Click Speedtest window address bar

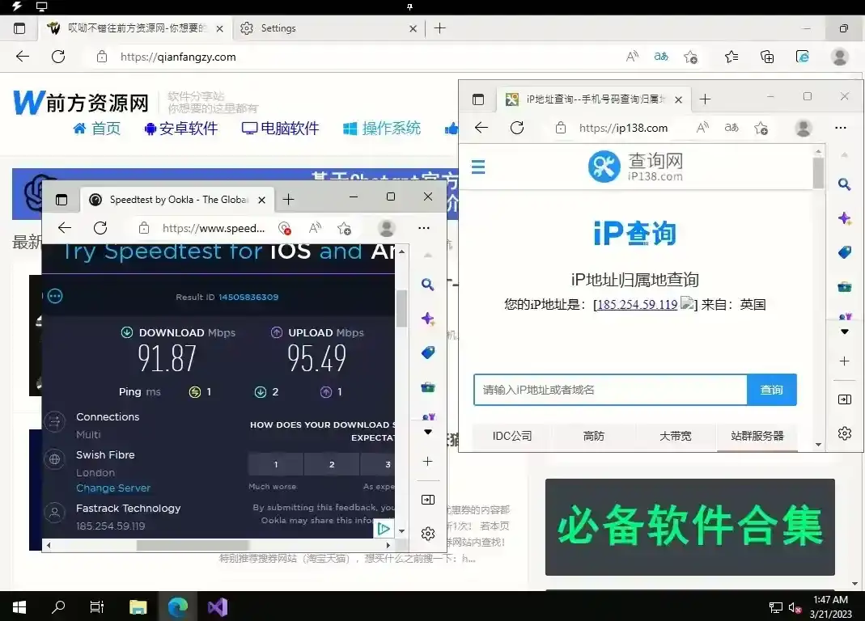point(214,228)
